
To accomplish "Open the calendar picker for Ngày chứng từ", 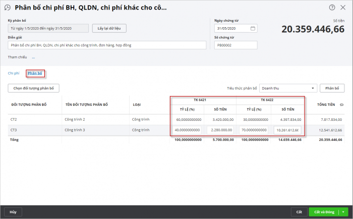I will tap(253, 28).
